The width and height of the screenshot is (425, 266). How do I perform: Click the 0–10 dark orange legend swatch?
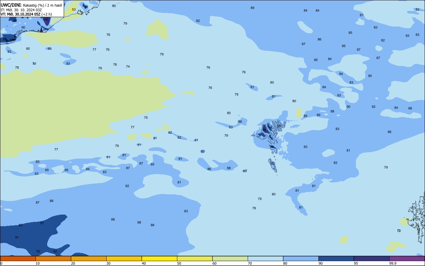tap(18, 258)
